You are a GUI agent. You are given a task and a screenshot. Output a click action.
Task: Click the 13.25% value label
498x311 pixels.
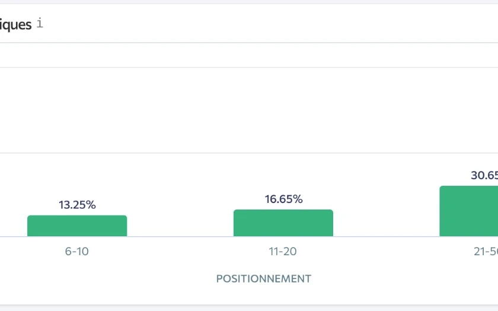click(77, 205)
